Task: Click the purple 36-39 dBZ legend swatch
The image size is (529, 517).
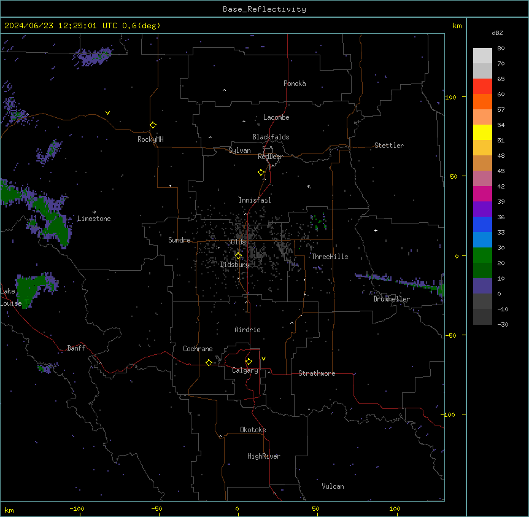Action: [x=482, y=209]
